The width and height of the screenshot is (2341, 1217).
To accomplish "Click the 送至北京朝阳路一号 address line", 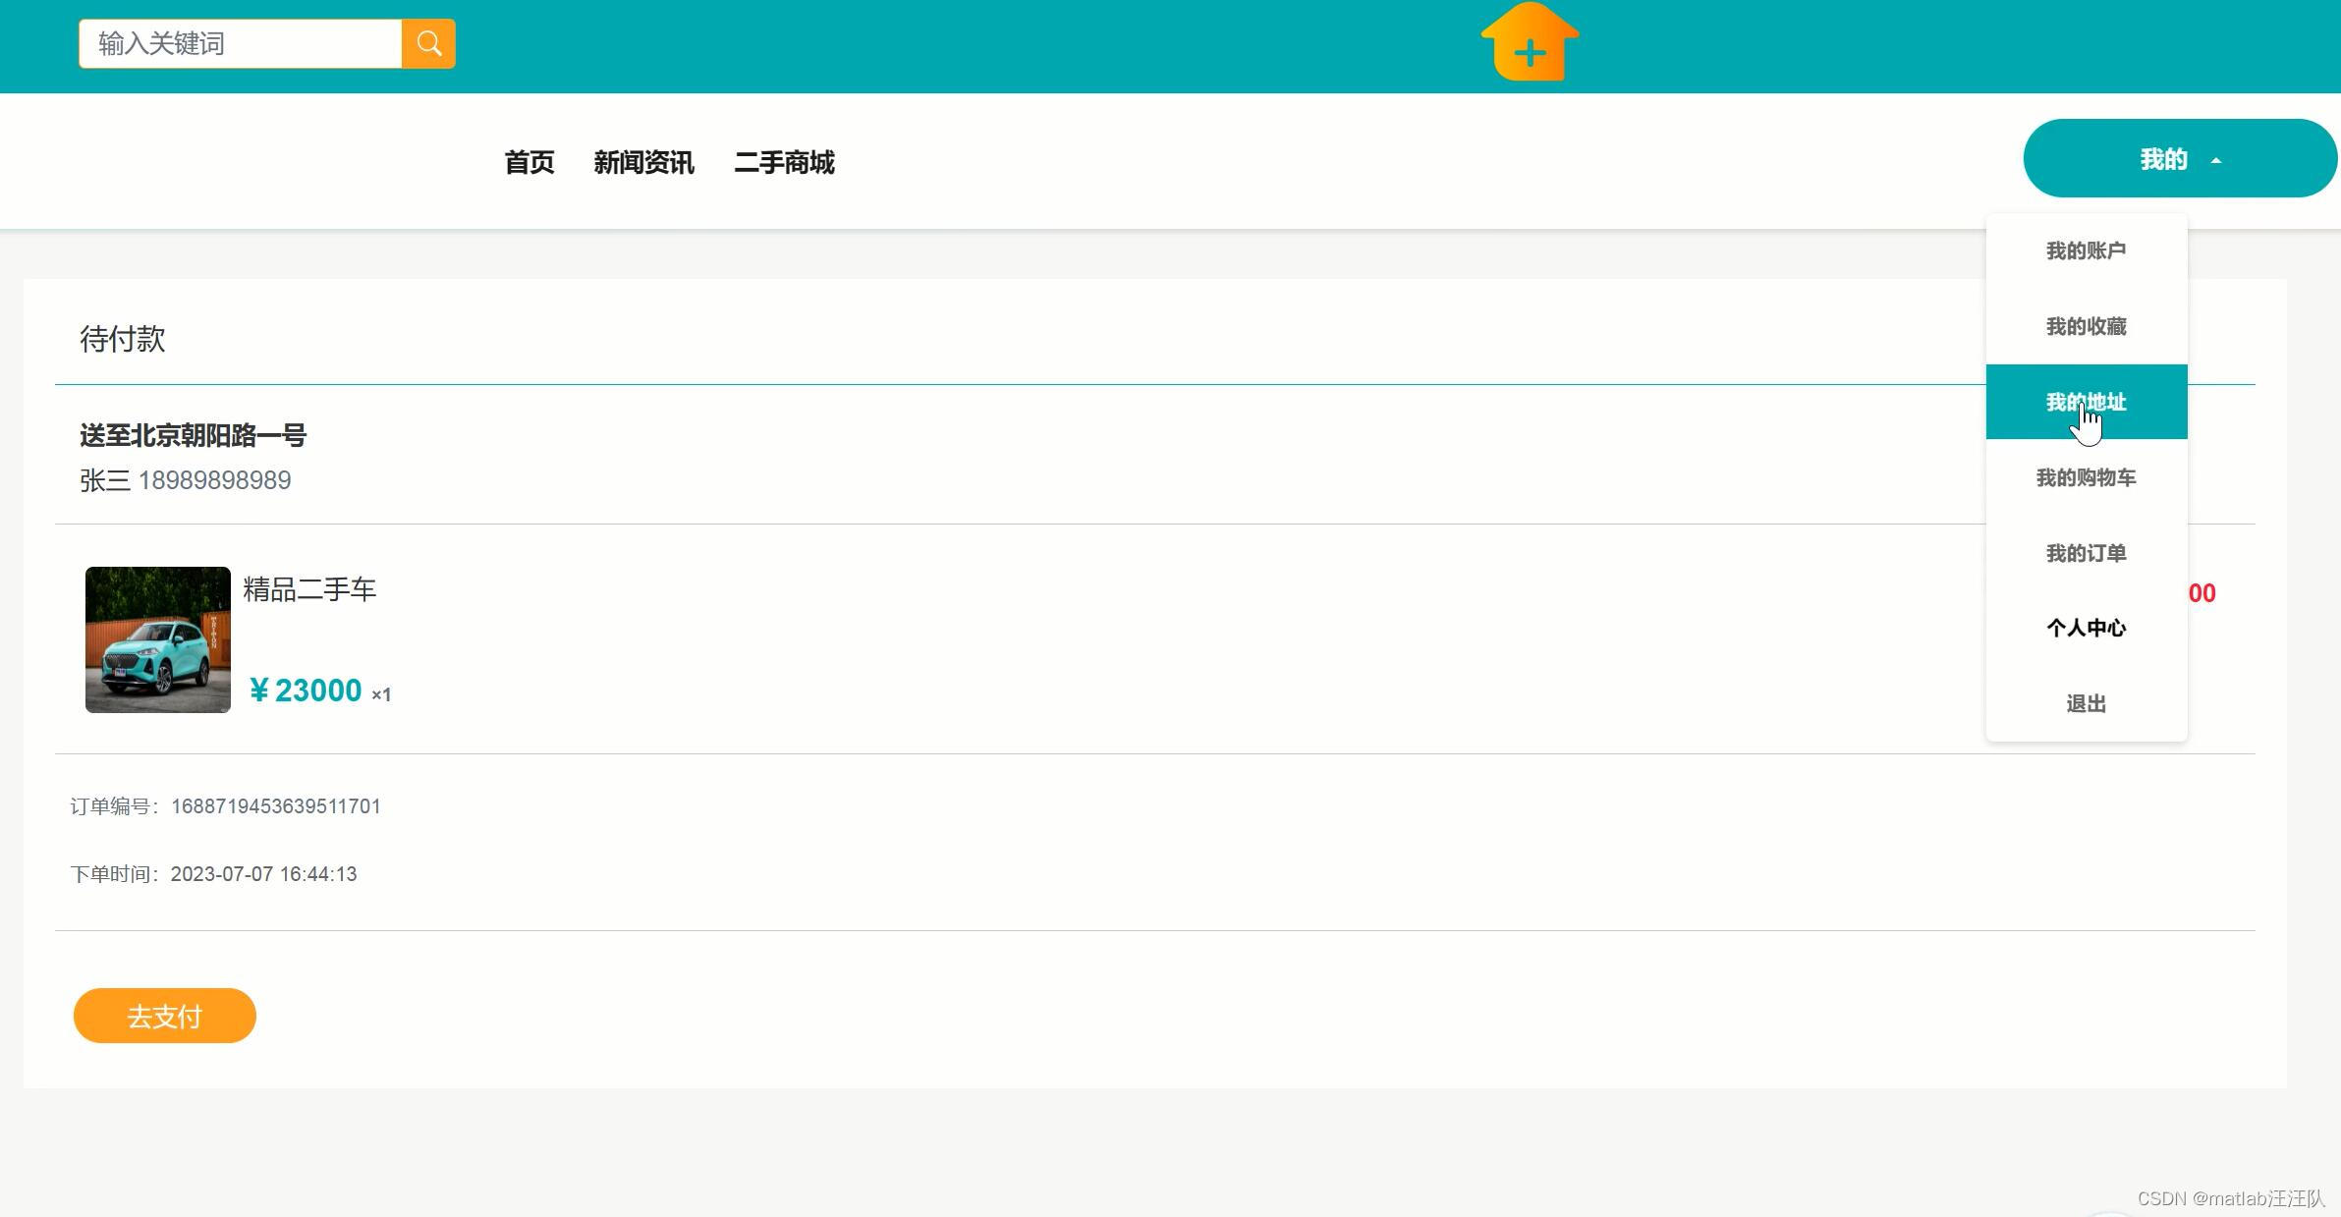I will tap(194, 435).
